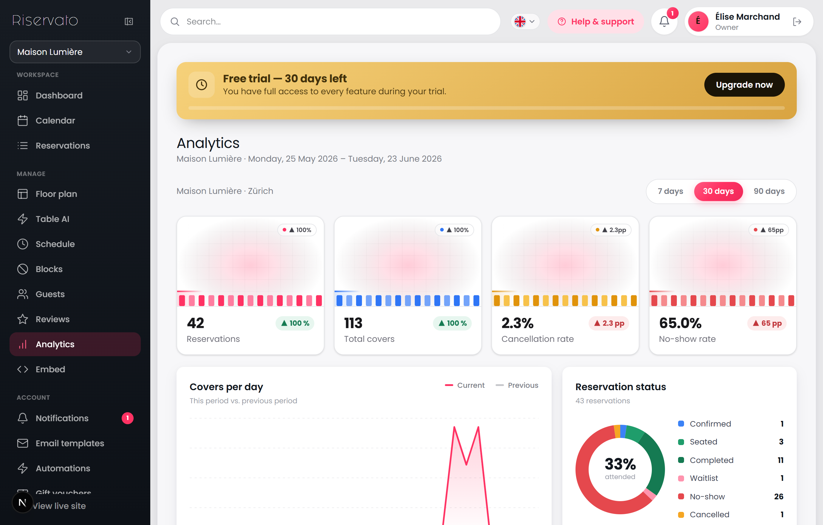This screenshot has height=525, width=823.
Task: Click the logout arrow icon
Action: (x=797, y=22)
